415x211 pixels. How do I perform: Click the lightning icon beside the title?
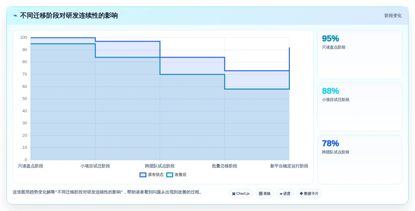click(15, 16)
